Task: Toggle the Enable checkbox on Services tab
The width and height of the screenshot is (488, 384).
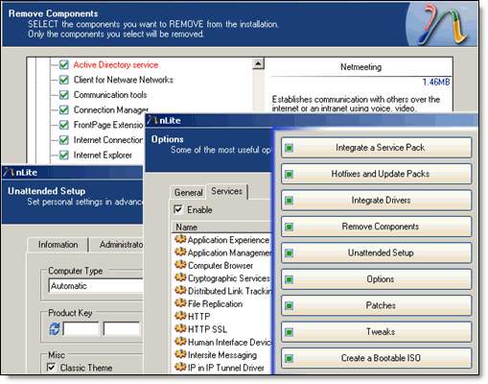Action: point(178,209)
